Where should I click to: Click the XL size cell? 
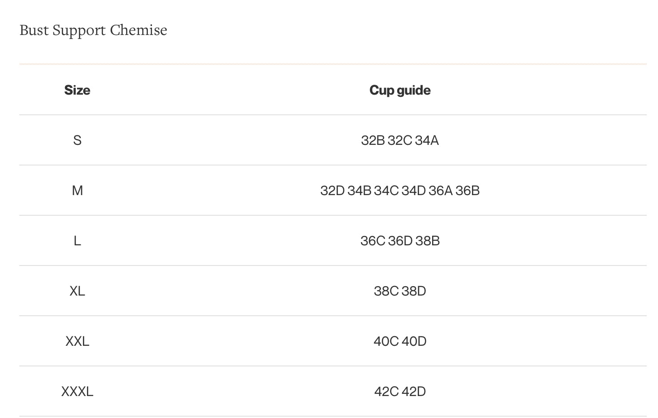(77, 291)
